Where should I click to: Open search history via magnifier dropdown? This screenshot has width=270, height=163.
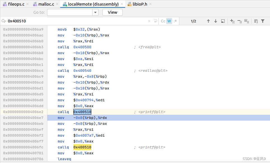pyautogui.click(x=4, y=21)
